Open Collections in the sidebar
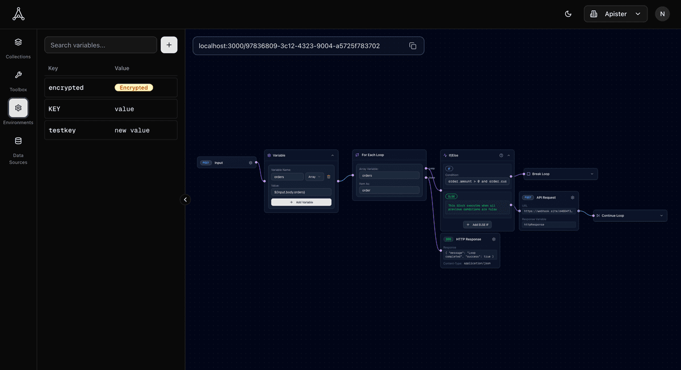 point(18,47)
